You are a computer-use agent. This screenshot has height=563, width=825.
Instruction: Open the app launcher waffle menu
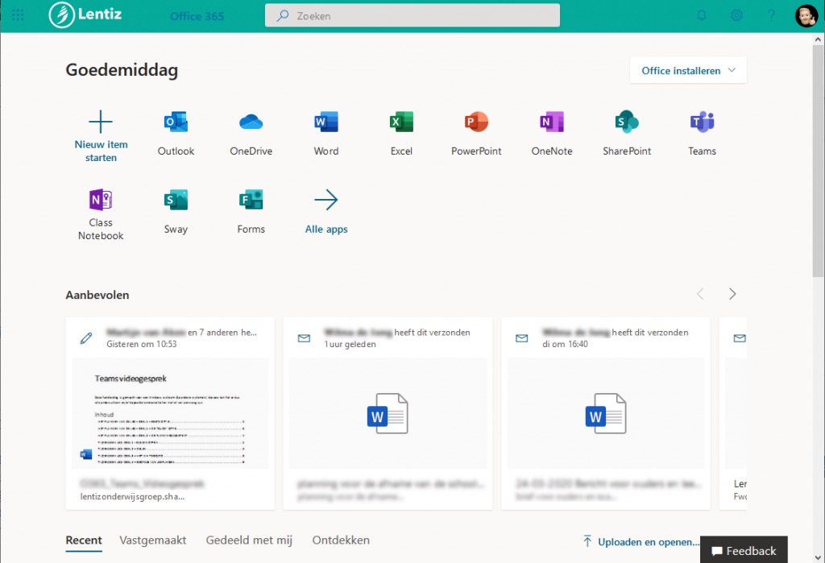click(x=18, y=15)
